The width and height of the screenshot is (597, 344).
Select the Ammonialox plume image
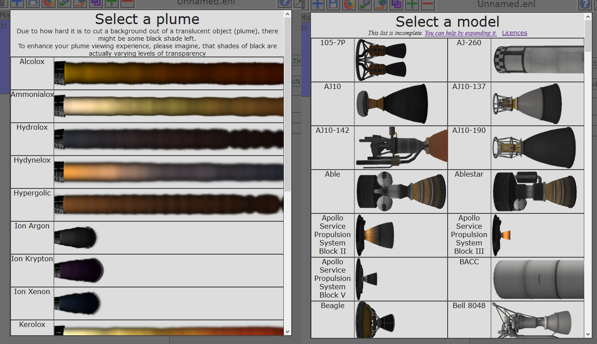pyautogui.click(x=169, y=106)
